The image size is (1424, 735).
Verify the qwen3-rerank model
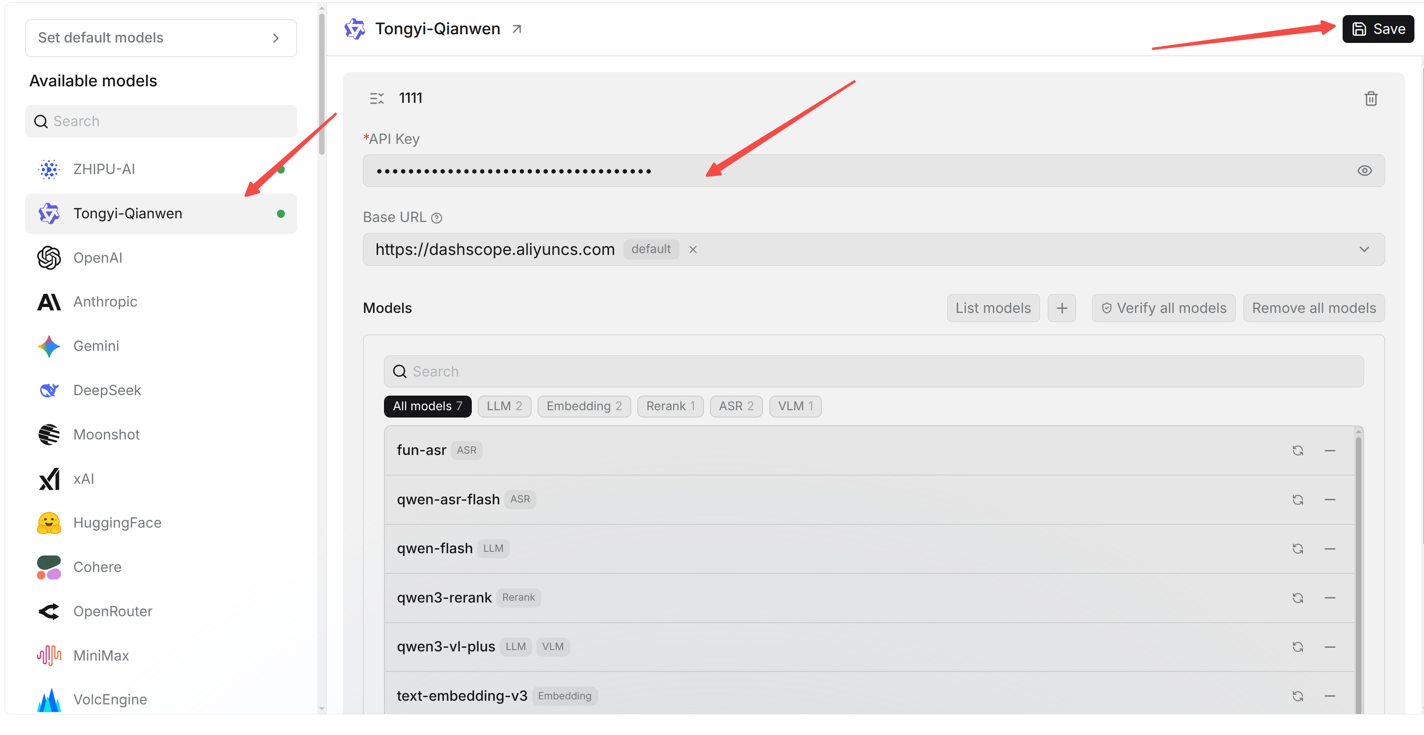1298,598
